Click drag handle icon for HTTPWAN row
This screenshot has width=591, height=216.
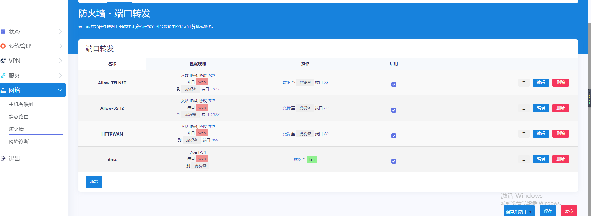click(524, 134)
